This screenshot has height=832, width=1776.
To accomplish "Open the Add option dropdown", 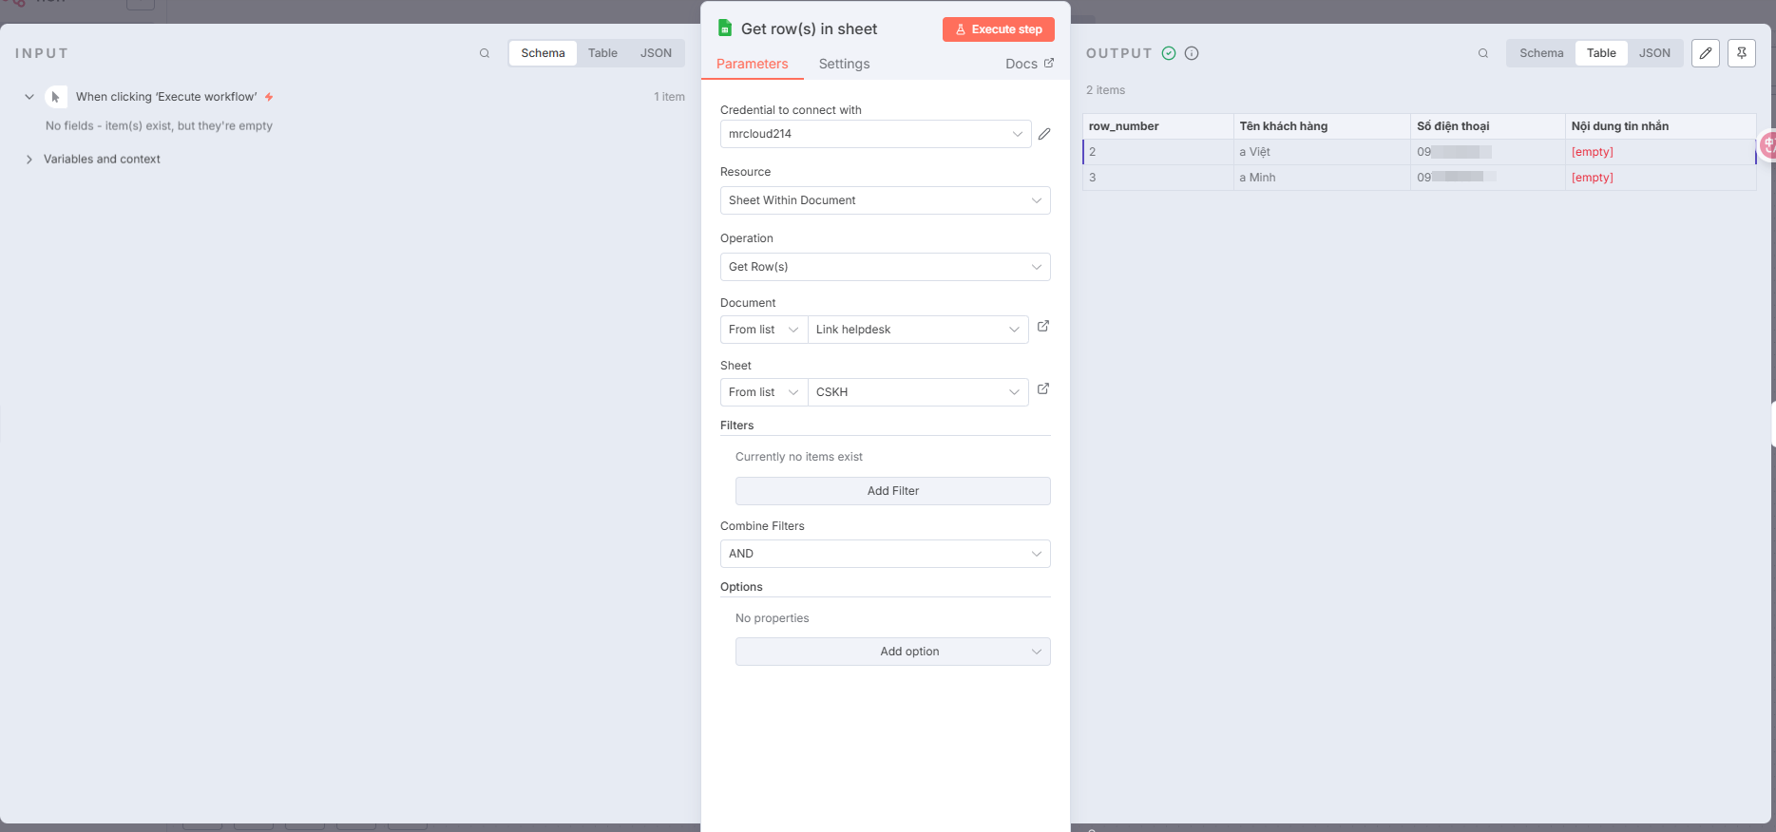I will pos(892,652).
